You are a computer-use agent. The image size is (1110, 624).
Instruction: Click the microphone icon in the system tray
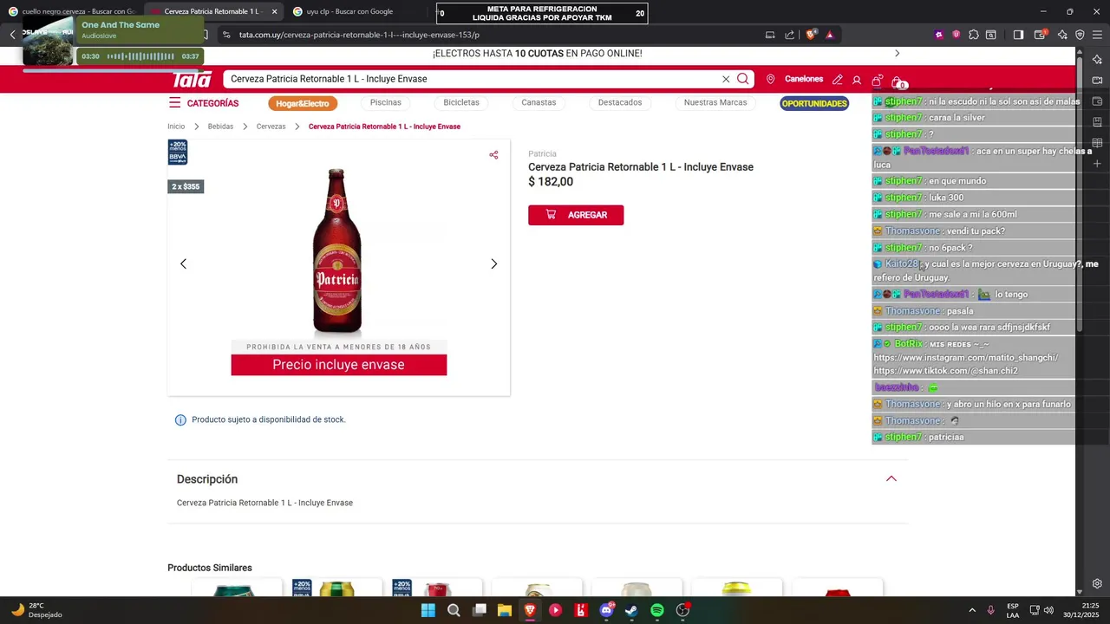tap(990, 610)
